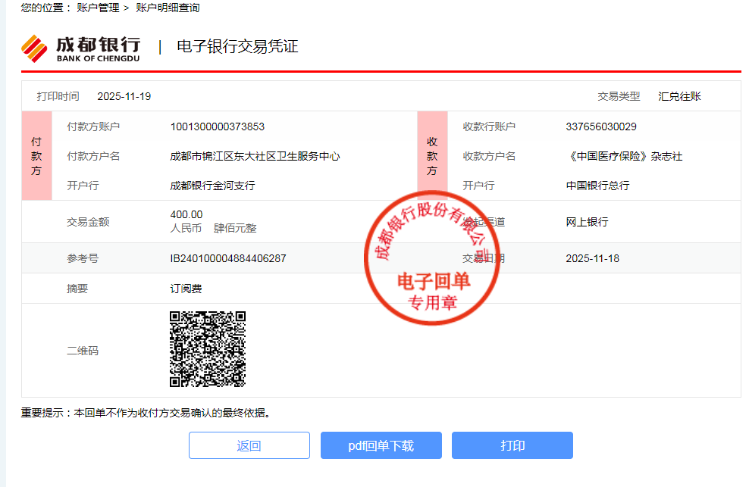The image size is (749, 487).
Task: Click the red 收款方 side label
Action: coord(432,156)
